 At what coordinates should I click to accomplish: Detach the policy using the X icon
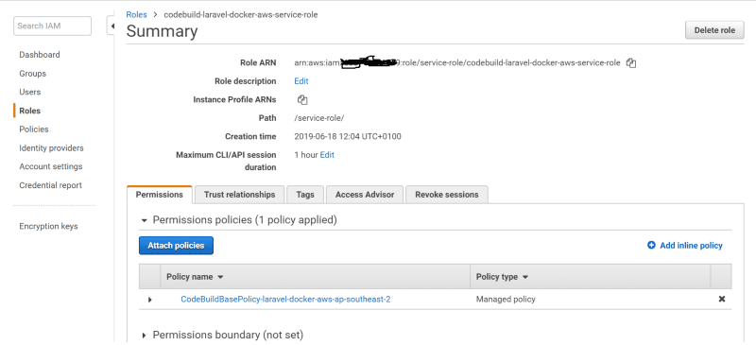722,300
